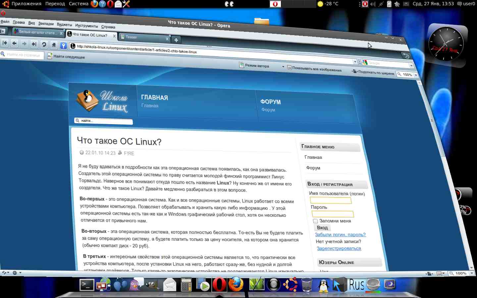Open the Opera wand password key icon
Screen dimensions: 477x298
64,45
